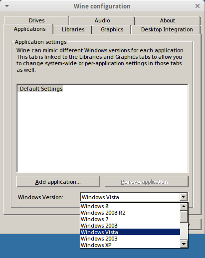The width and height of the screenshot is (205, 258).
Task: Choose Windows XP from the list
Action: click(x=130, y=245)
